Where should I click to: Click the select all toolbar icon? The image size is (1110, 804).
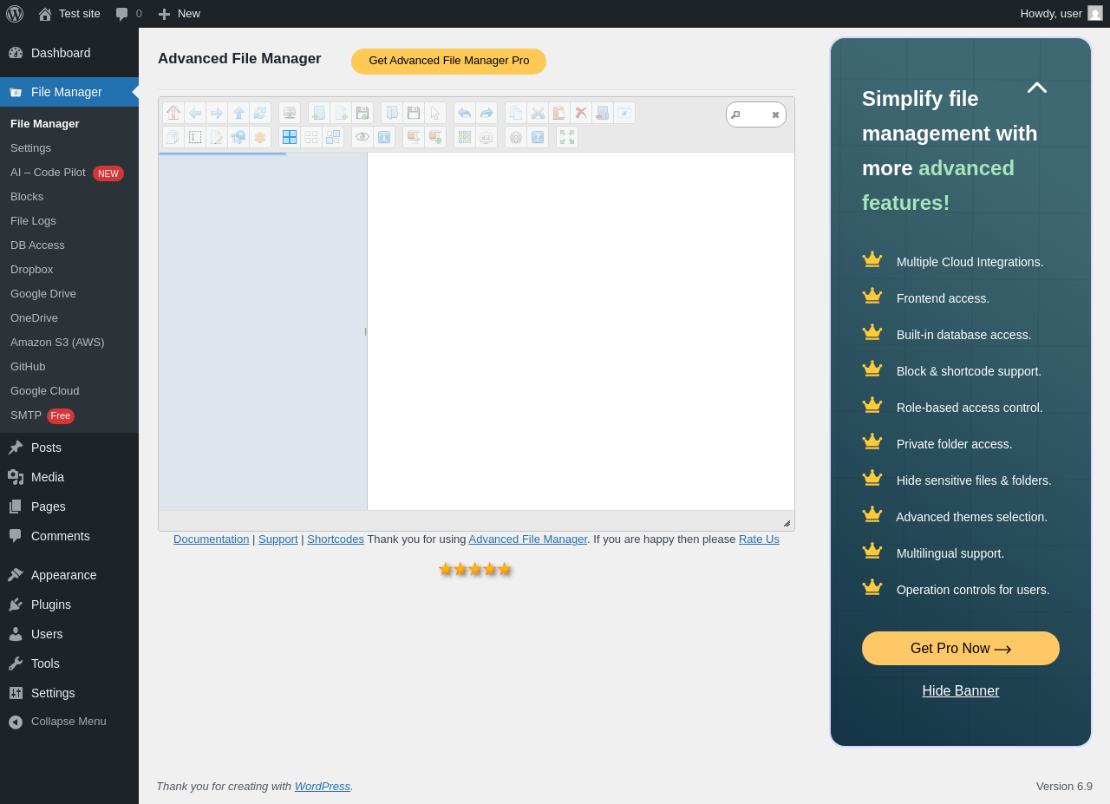[x=290, y=137]
